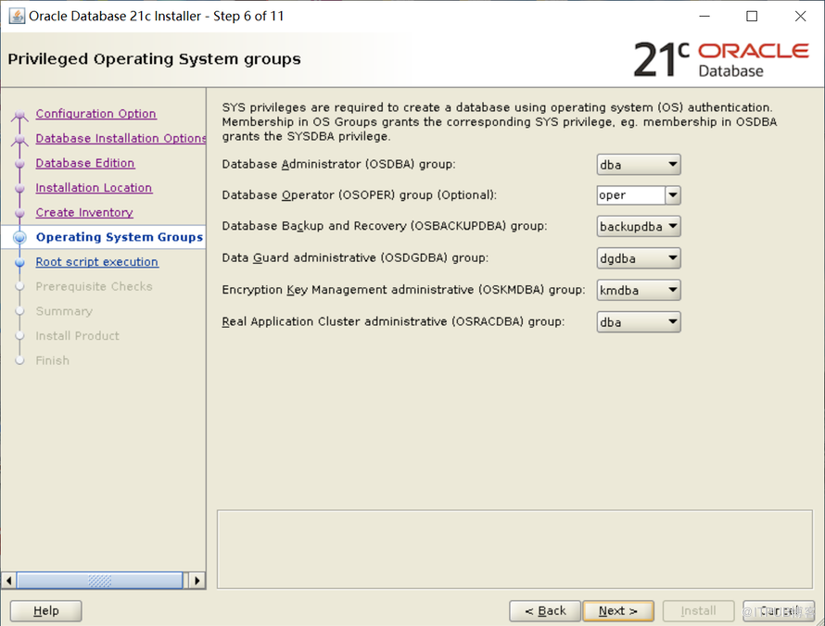Image resolution: width=825 pixels, height=626 pixels.
Task: Minimize the installer window
Action: pyautogui.click(x=704, y=17)
